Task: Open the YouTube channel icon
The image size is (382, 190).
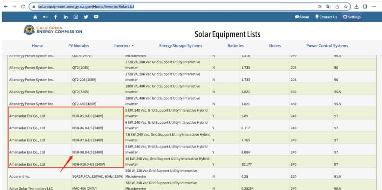Action: click(x=96, y=17)
